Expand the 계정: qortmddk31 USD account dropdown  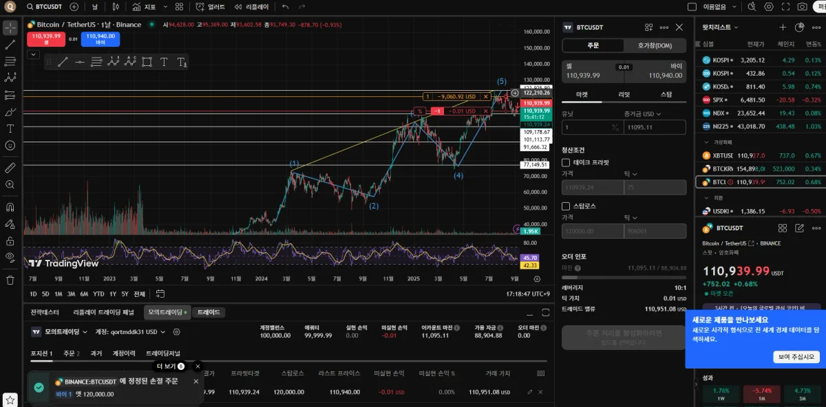pos(131,331)
